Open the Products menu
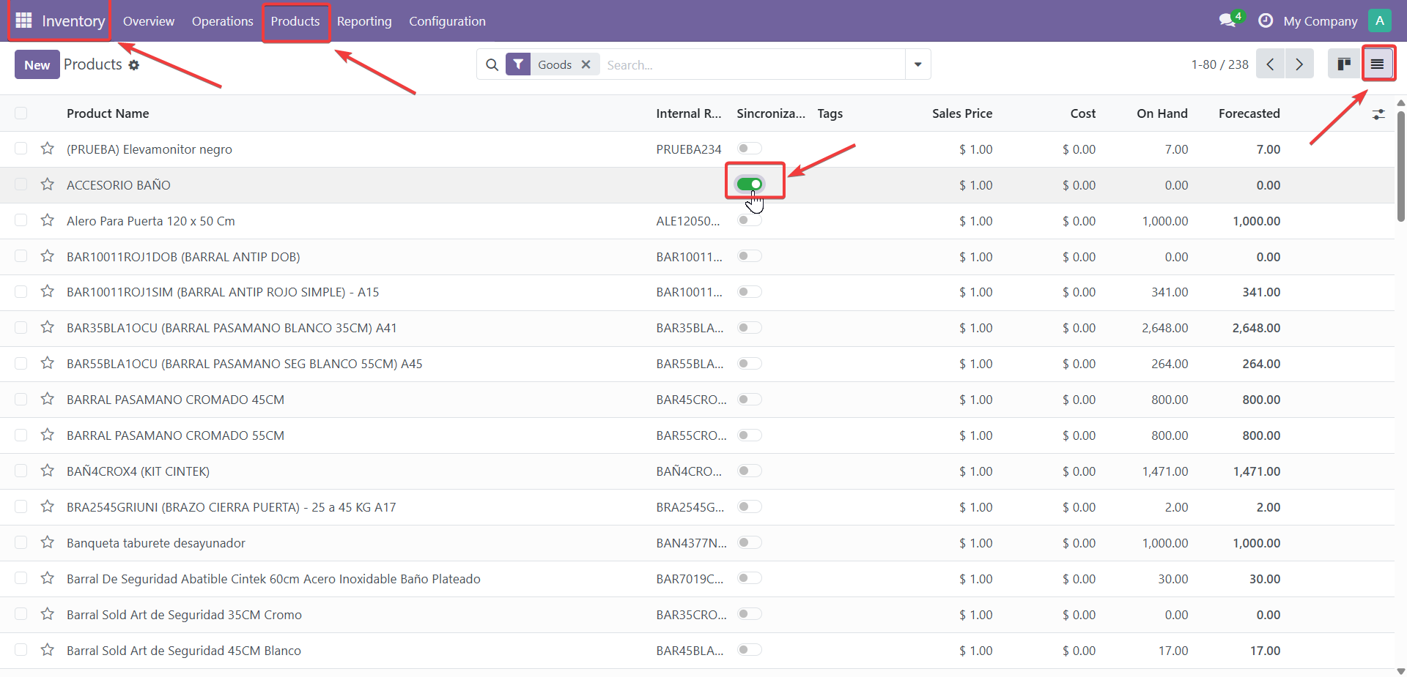Screen dimensions: 1407x677 coord(295,21)
